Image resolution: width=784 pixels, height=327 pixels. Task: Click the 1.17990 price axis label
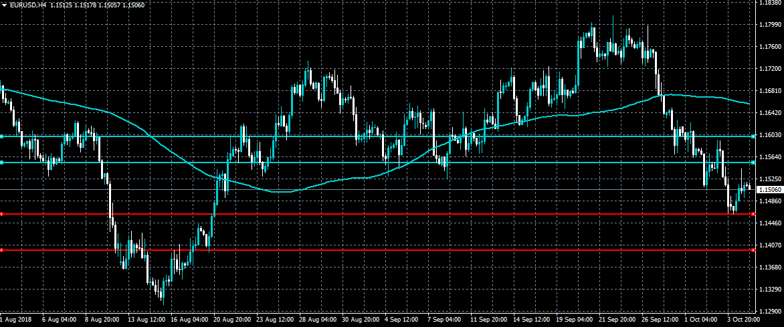[x=770, y=25]
